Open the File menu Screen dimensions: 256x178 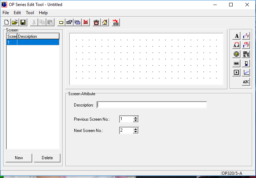(6, 13)
